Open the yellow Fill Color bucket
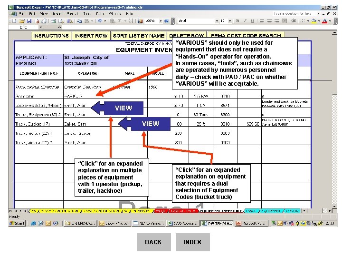 pyautogui.click(x=313, y=21)
